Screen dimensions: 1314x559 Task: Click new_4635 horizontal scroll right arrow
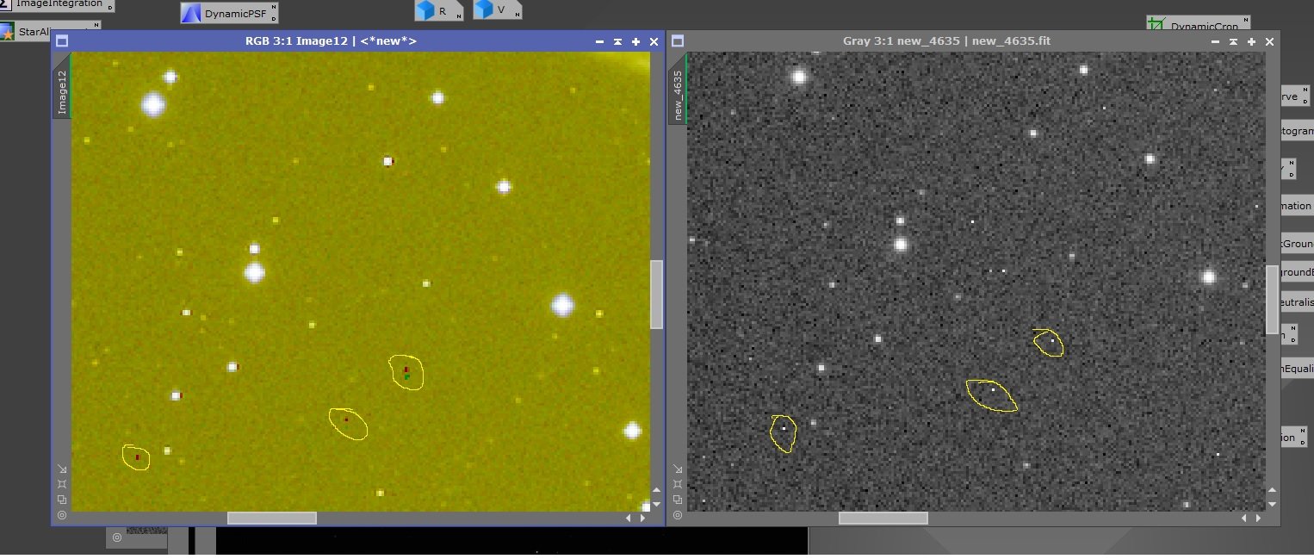pyautogui.click(x=1258, y=518)
